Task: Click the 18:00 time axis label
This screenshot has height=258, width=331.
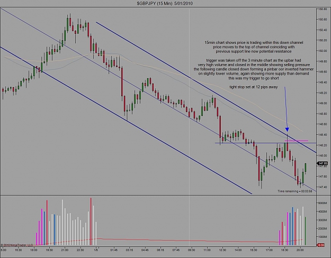Action: [34, 250]
